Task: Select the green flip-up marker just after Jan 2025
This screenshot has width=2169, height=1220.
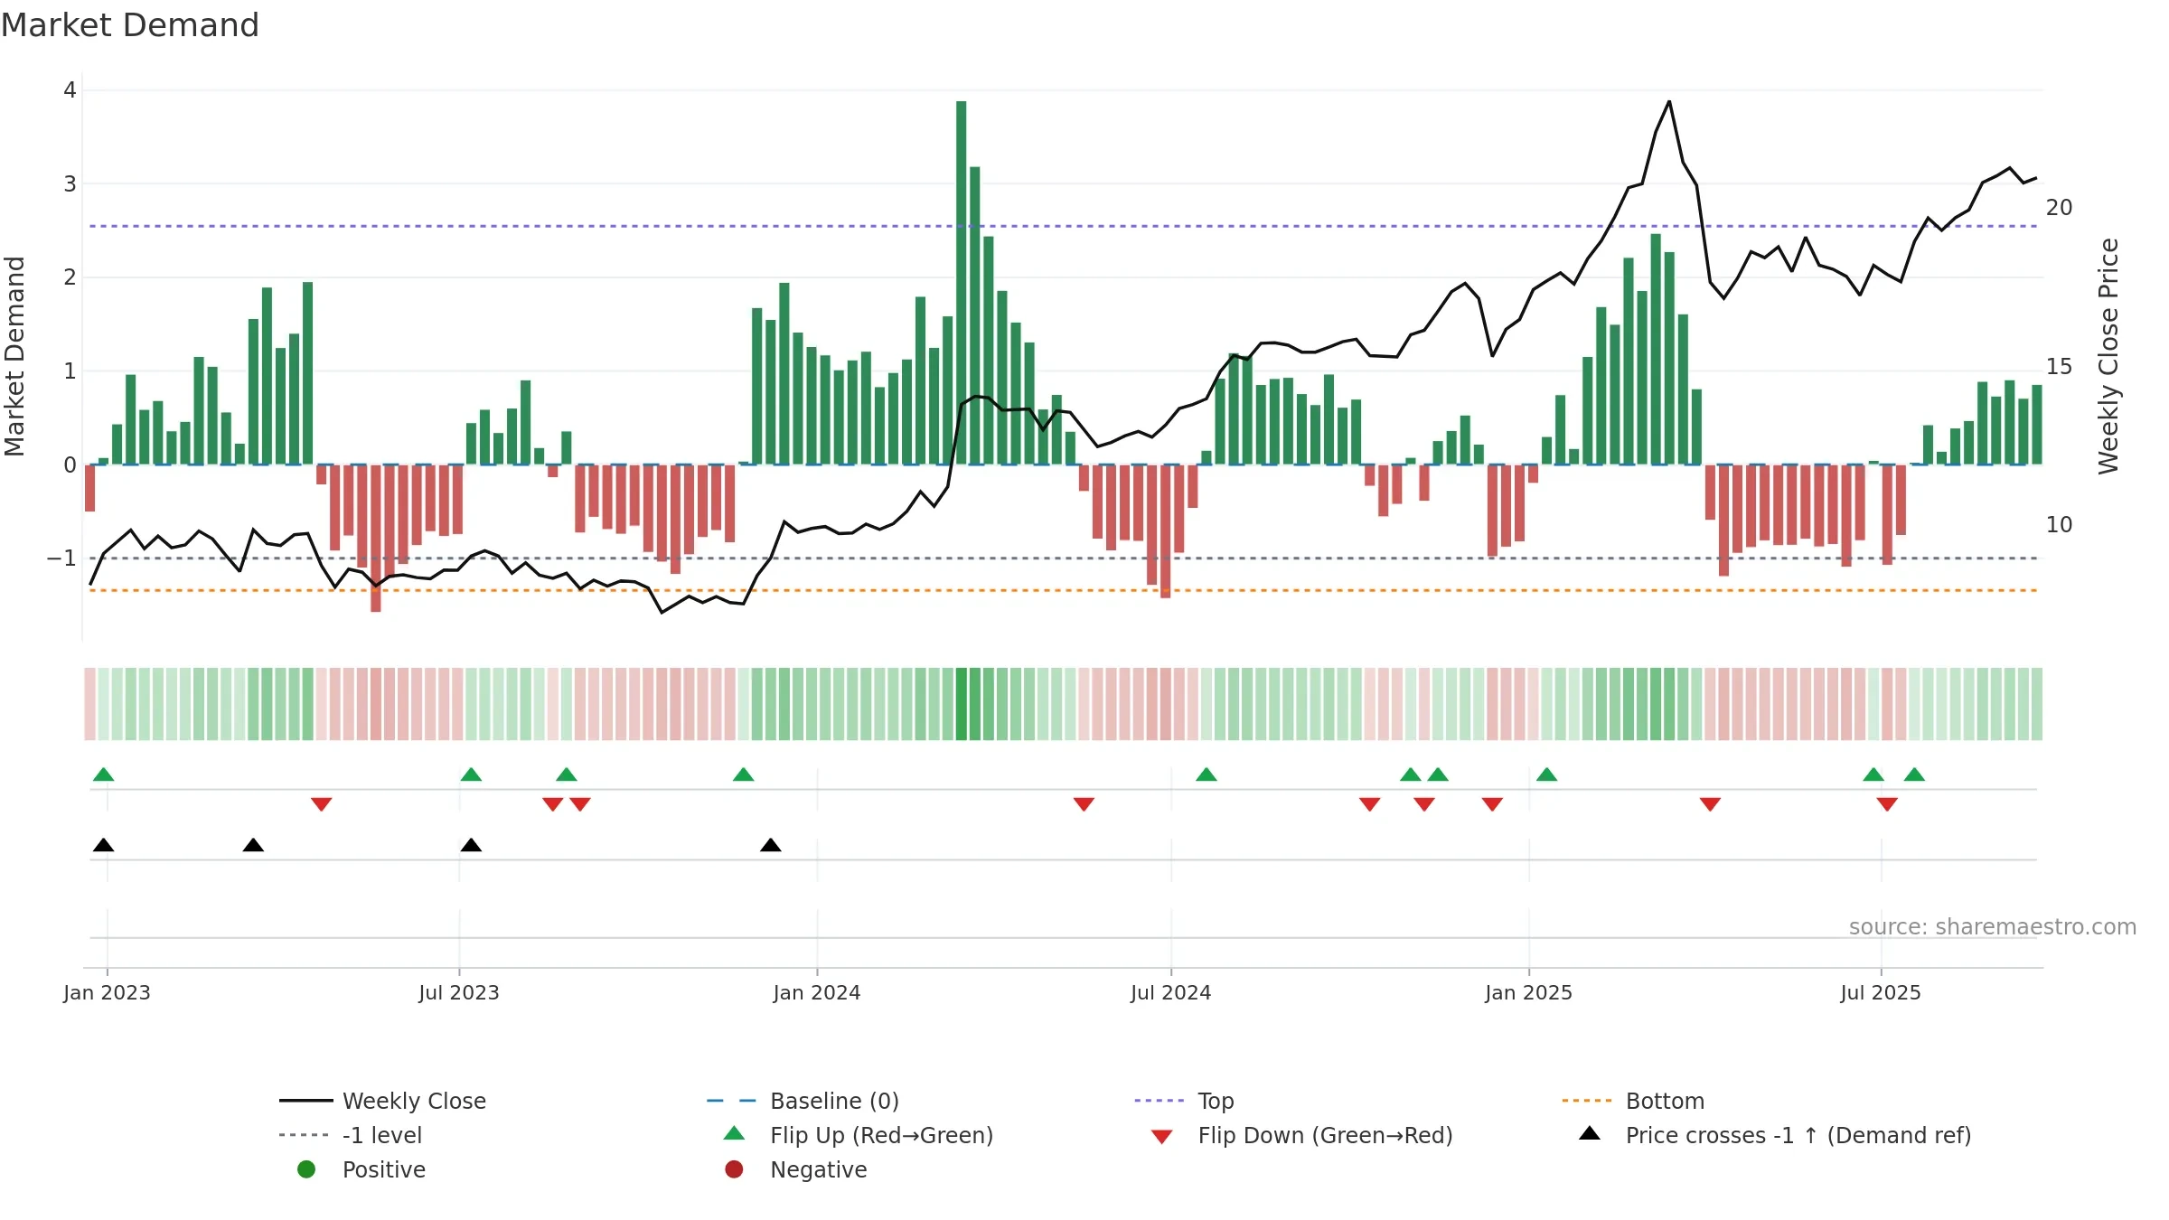Action: (x=1547, y=774)
